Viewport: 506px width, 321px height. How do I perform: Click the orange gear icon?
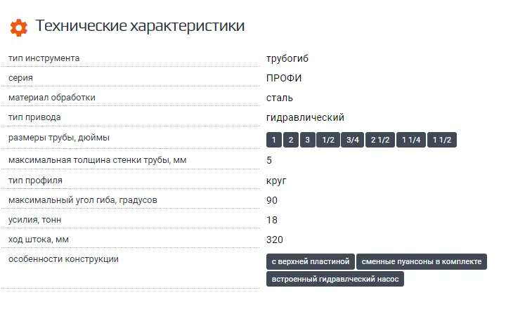pyautogui.click(x=19, y=27)
